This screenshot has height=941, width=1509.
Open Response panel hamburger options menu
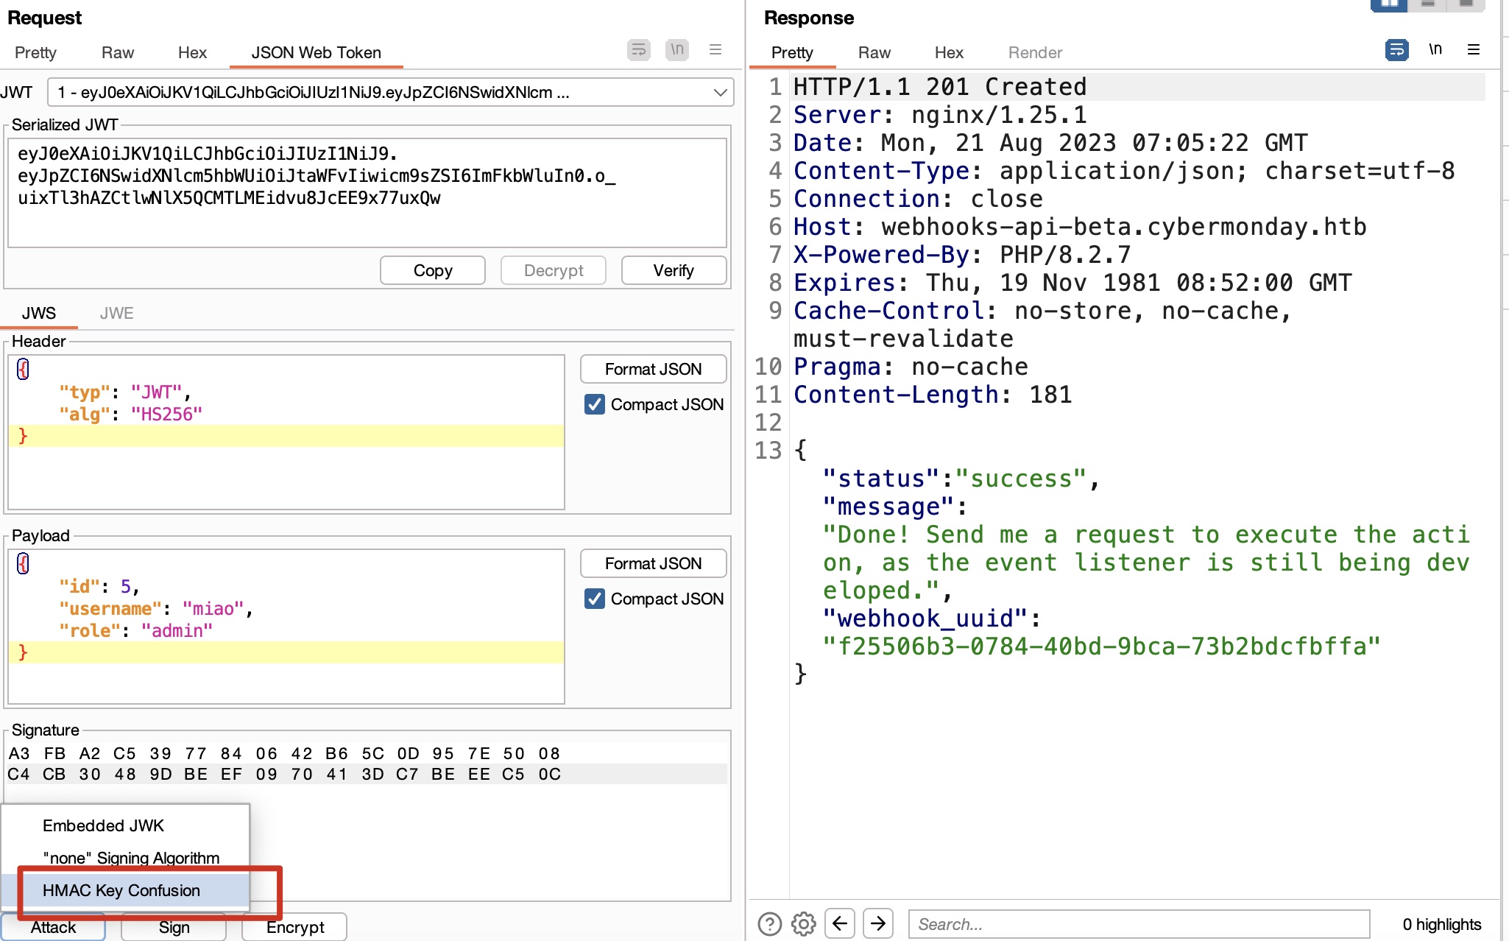[1473, 50]
